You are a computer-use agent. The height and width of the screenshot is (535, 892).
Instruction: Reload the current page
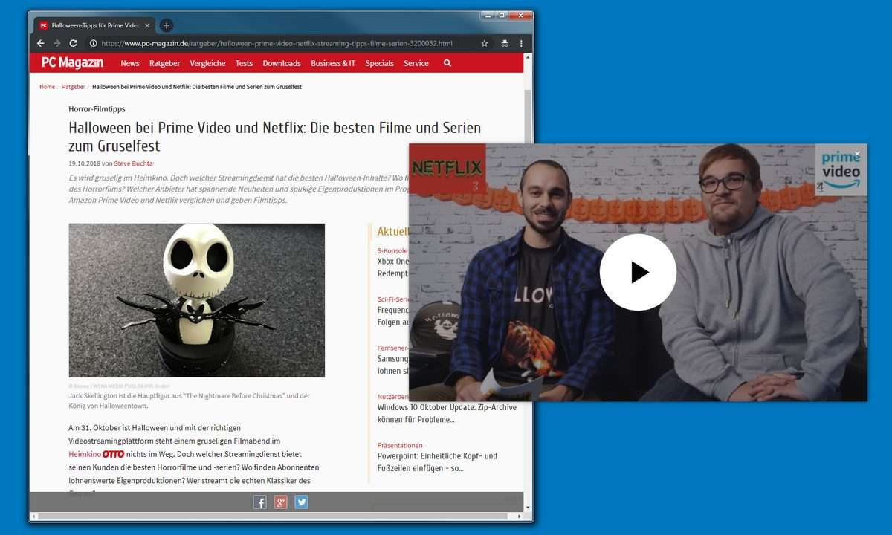[73, 44]
